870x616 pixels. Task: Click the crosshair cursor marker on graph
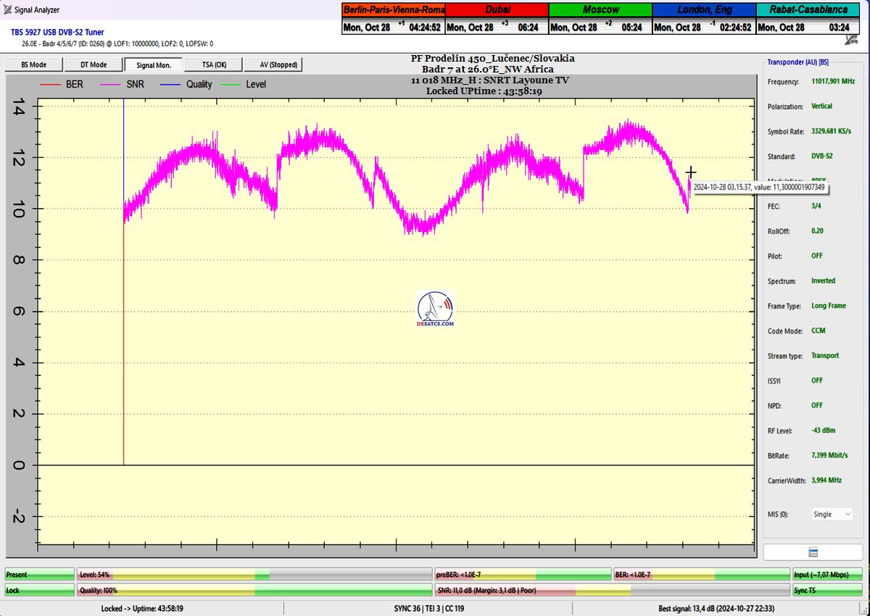point(691,172)
